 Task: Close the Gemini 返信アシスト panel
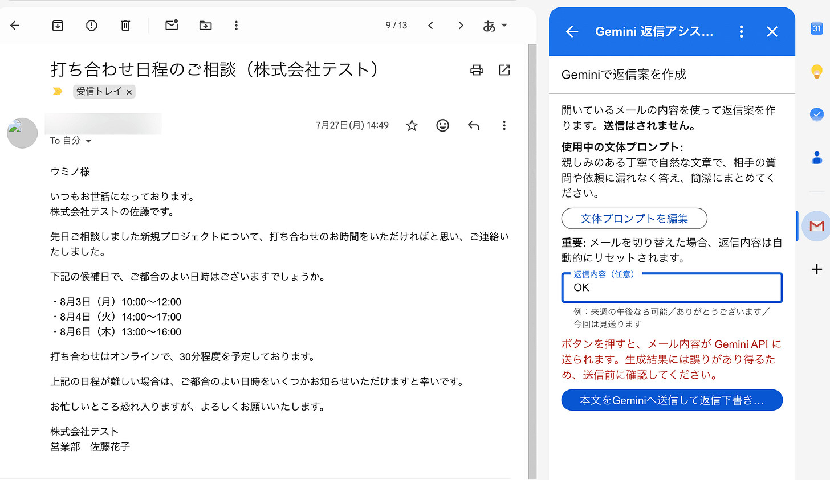coord(772,32)
